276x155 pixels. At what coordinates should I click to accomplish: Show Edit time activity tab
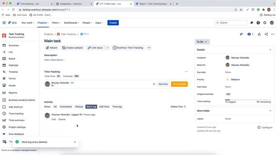pos(104,107)
